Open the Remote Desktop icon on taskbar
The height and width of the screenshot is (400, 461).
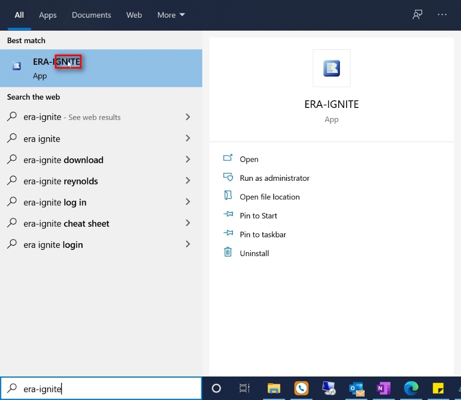pos(329,388)
